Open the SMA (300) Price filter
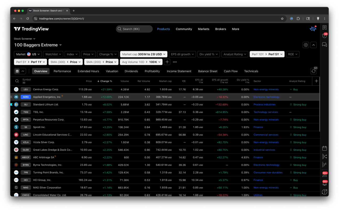339x210 pixels. point(65,62)
